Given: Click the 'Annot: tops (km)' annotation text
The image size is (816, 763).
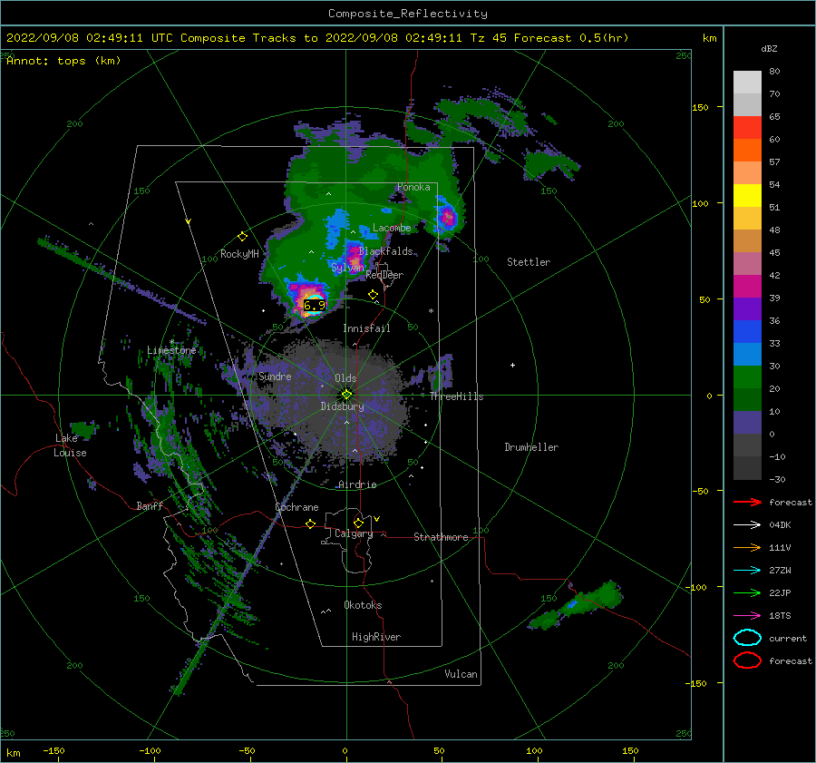Looking at the screenshot, I should pos(63,61).
